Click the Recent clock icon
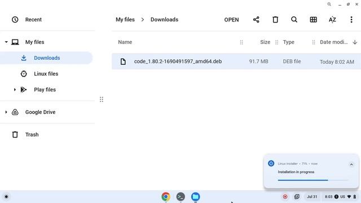The image size is (361, 203). point(15,20)
